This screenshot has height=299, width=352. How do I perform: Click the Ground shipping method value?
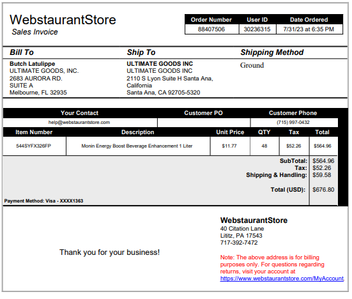[x=252, y=65]
